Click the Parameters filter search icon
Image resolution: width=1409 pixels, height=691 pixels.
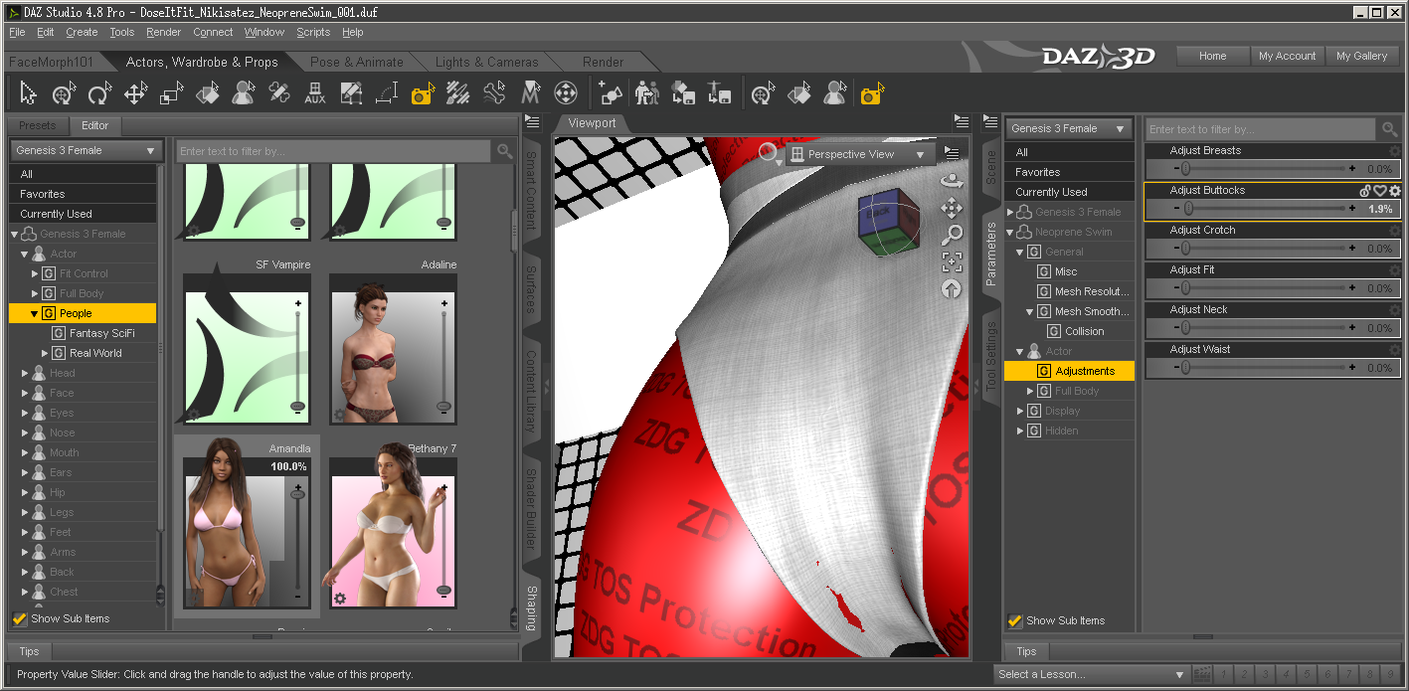coord(1389,129)
